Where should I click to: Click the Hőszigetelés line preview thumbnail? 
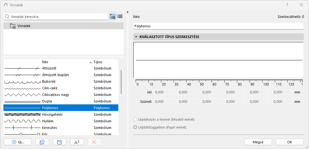(x=22, y=114)
